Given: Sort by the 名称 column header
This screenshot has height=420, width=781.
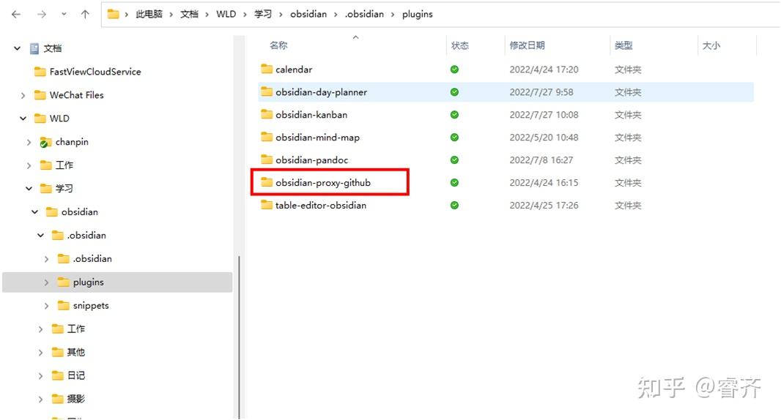Looking at the screenshot, I should (278, 45).
